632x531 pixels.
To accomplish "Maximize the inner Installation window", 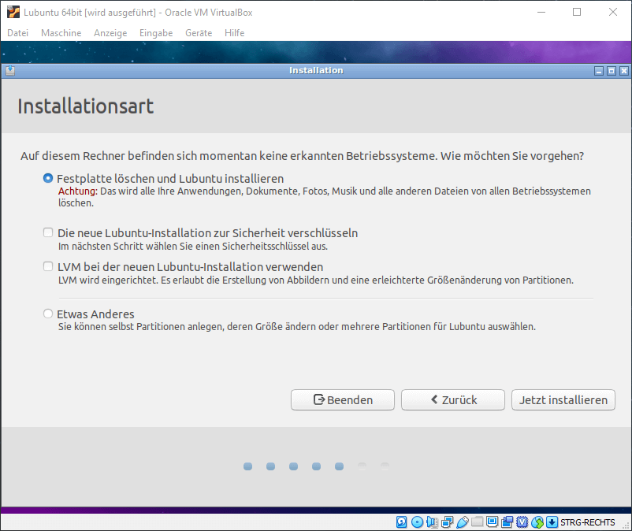I will (612, 71).
